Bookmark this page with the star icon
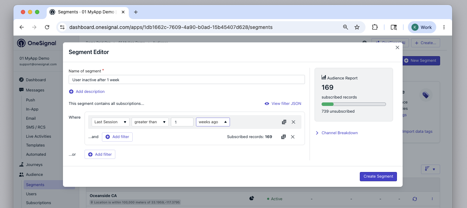Image resolution: width=467 pixels, height=208 pixels. point(357,27)
